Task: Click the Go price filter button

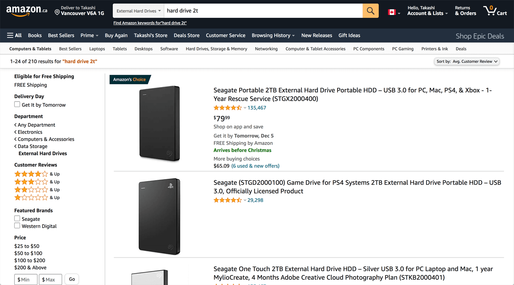Action: [72, 279]
